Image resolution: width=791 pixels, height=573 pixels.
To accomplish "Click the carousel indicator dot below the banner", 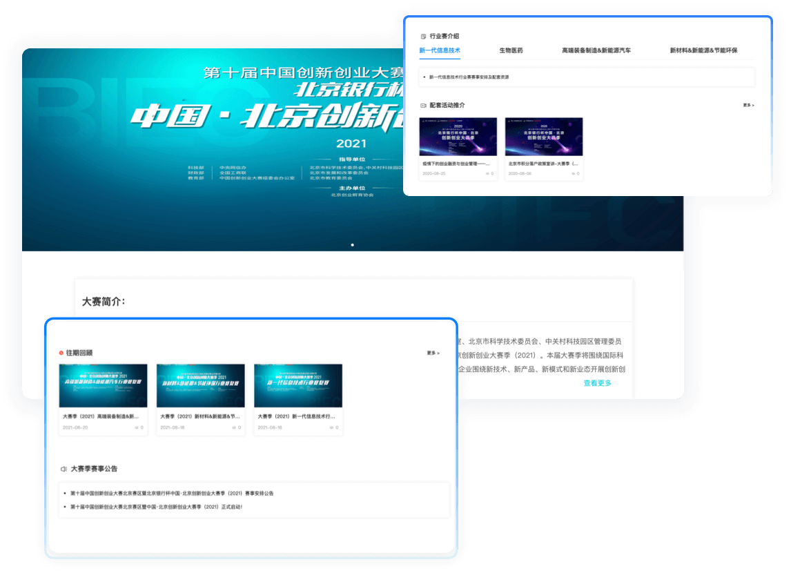I will point(353,244).
